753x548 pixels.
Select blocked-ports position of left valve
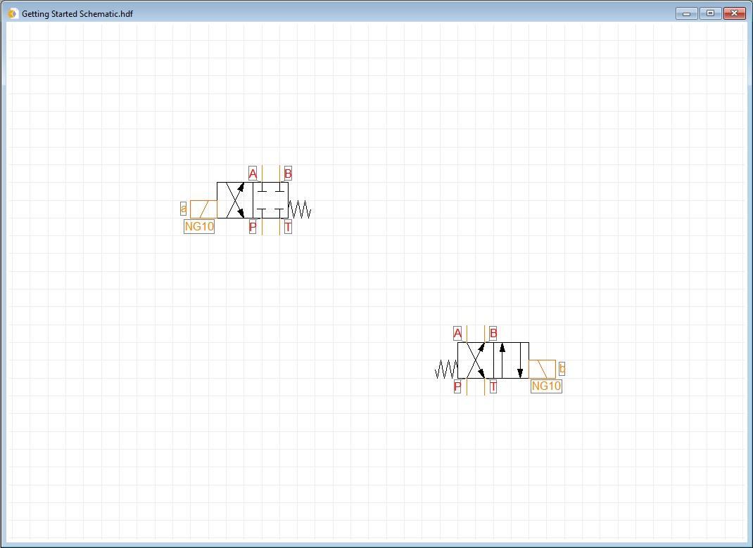click(x=270, y=200)
